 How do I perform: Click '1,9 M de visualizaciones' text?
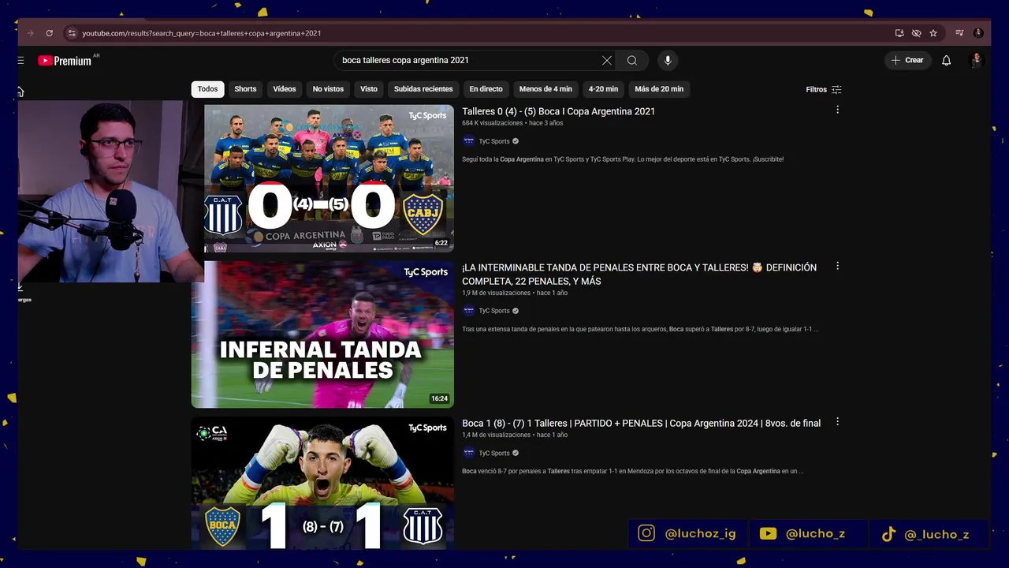point(497,293)
